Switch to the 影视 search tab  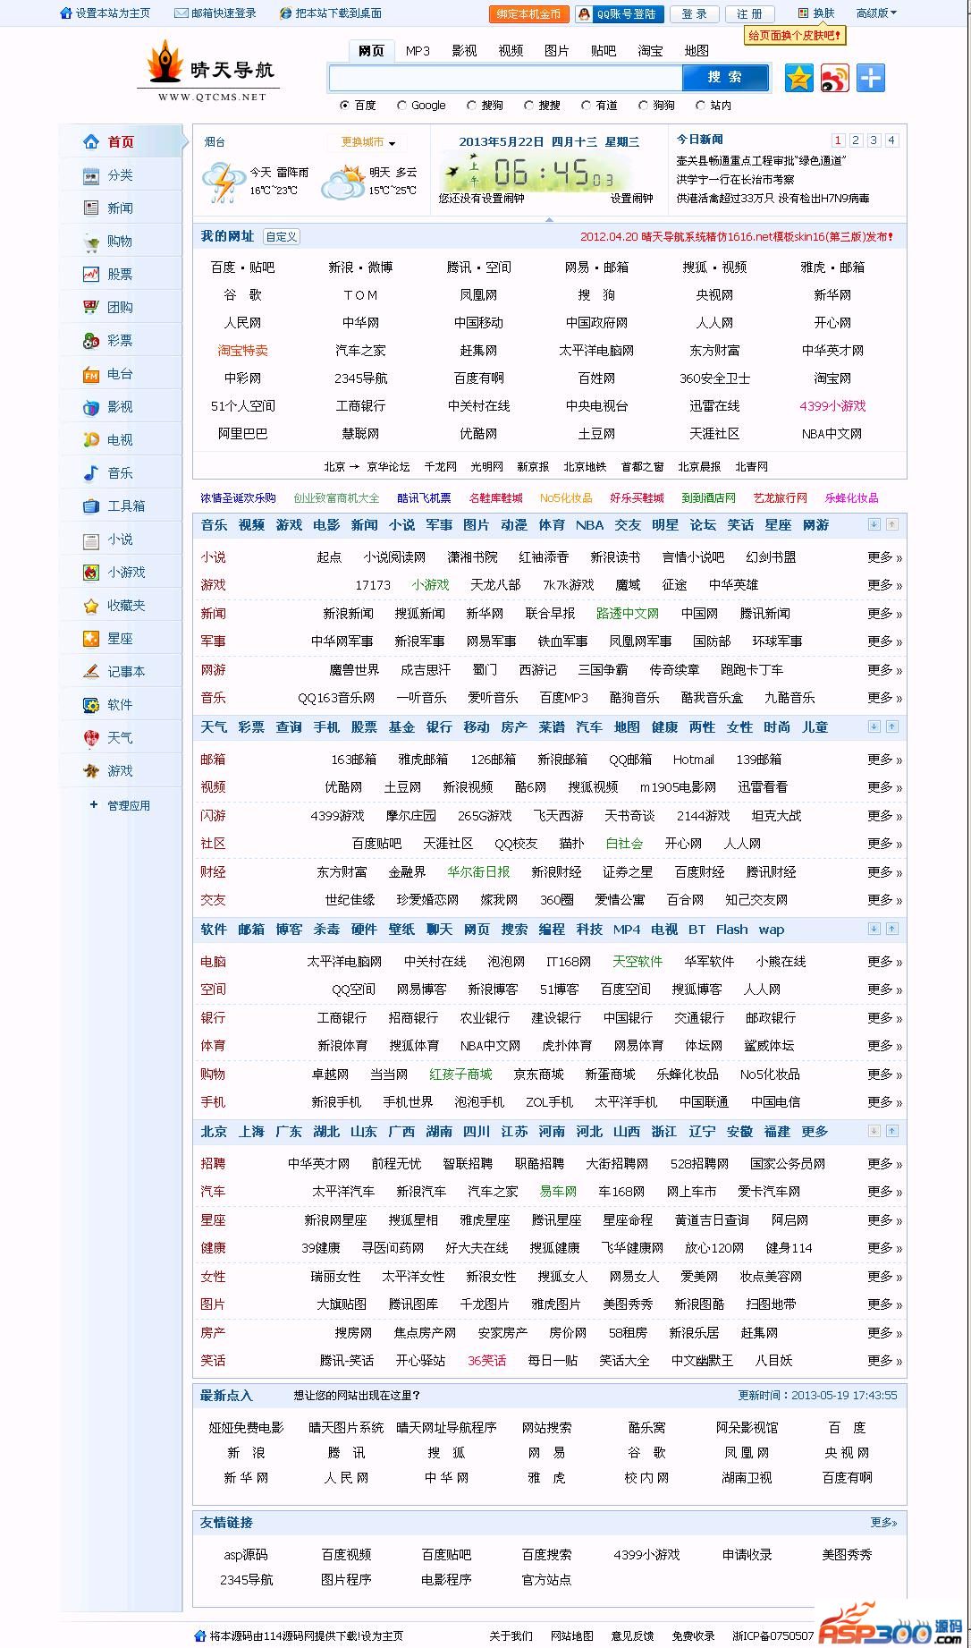464,51
